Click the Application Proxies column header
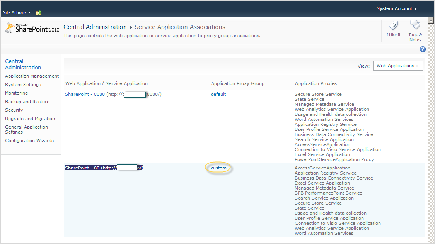The width and height of the screenshot is (435, 244). pos(316,83)
